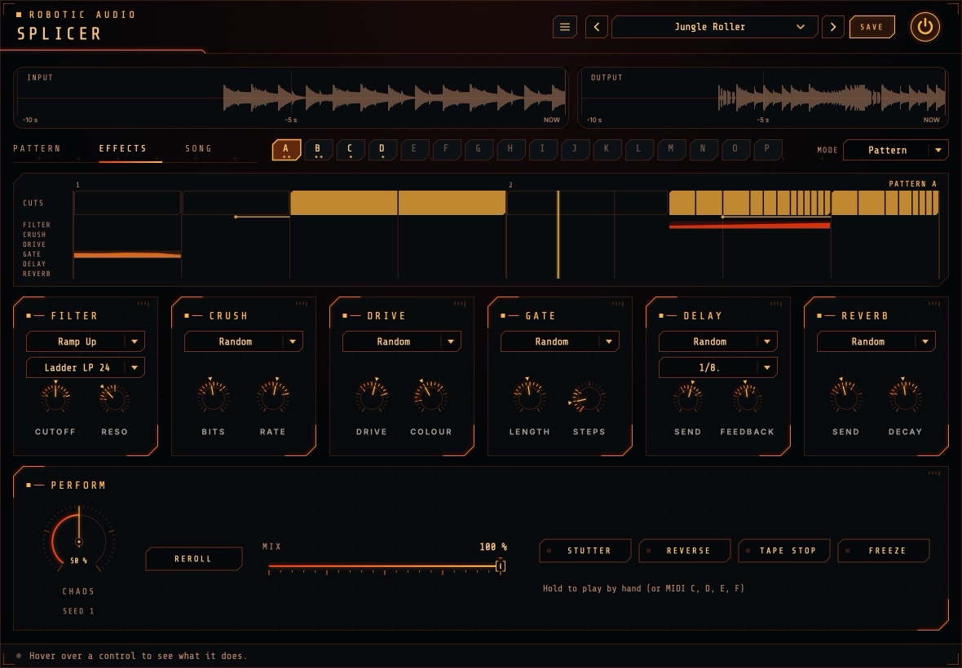The image size is (962, 668).
Task: Switch to the Effects tab
Action: pyautogui.click(x=123, y=148)
